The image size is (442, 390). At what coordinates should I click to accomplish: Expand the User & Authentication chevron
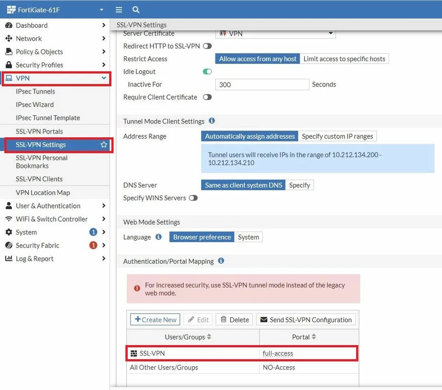[x=104, y=205]
